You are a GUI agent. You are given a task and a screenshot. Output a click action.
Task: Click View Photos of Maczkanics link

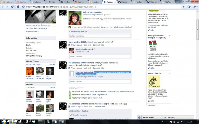point(38,25)
